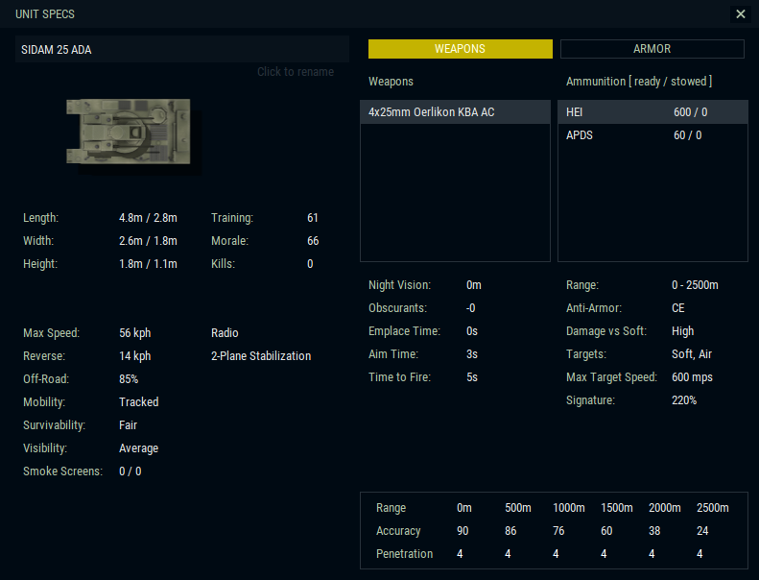Click the Aim Time value 3s
759x580 pixels.
coord(472,354)
